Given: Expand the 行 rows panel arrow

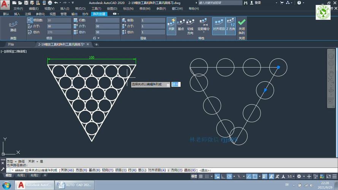Looking at the screenshot, I should coord(98,38).
